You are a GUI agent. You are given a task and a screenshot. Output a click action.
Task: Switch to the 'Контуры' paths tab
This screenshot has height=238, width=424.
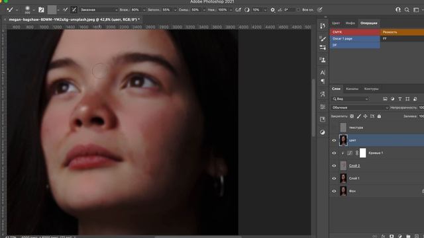[371, 89]
